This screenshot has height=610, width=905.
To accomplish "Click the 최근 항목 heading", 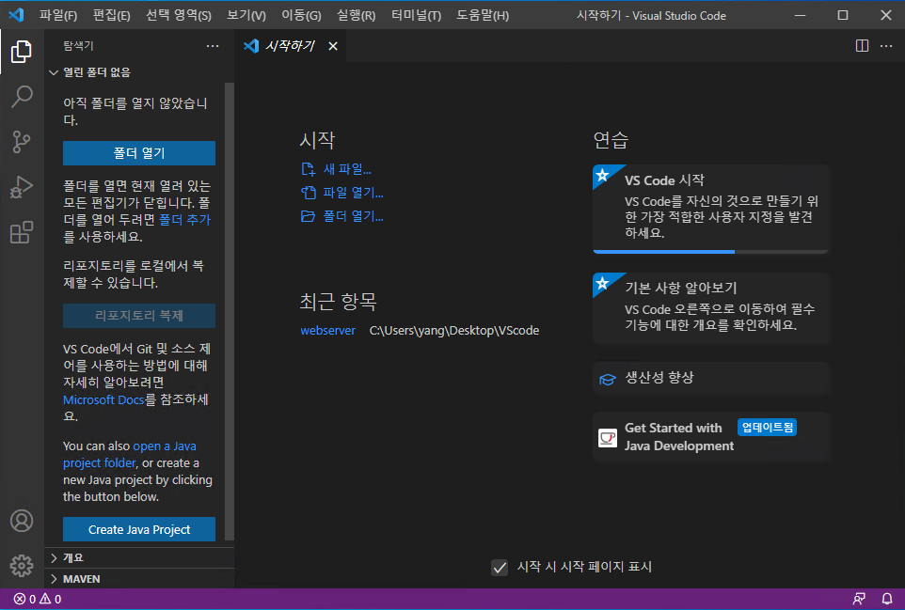I will click(x=339, y=301).
